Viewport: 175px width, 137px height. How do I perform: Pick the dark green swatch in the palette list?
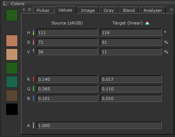pos(12,68)
